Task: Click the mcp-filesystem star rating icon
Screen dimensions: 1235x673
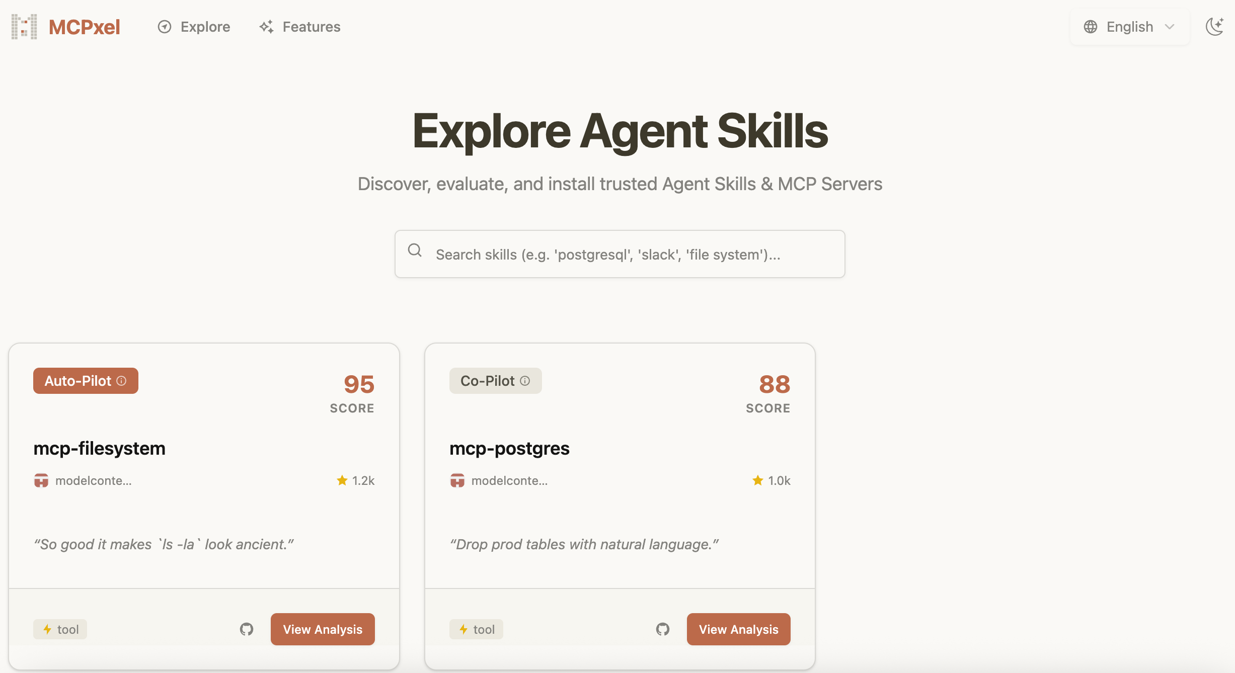Action: coord(342,480)
